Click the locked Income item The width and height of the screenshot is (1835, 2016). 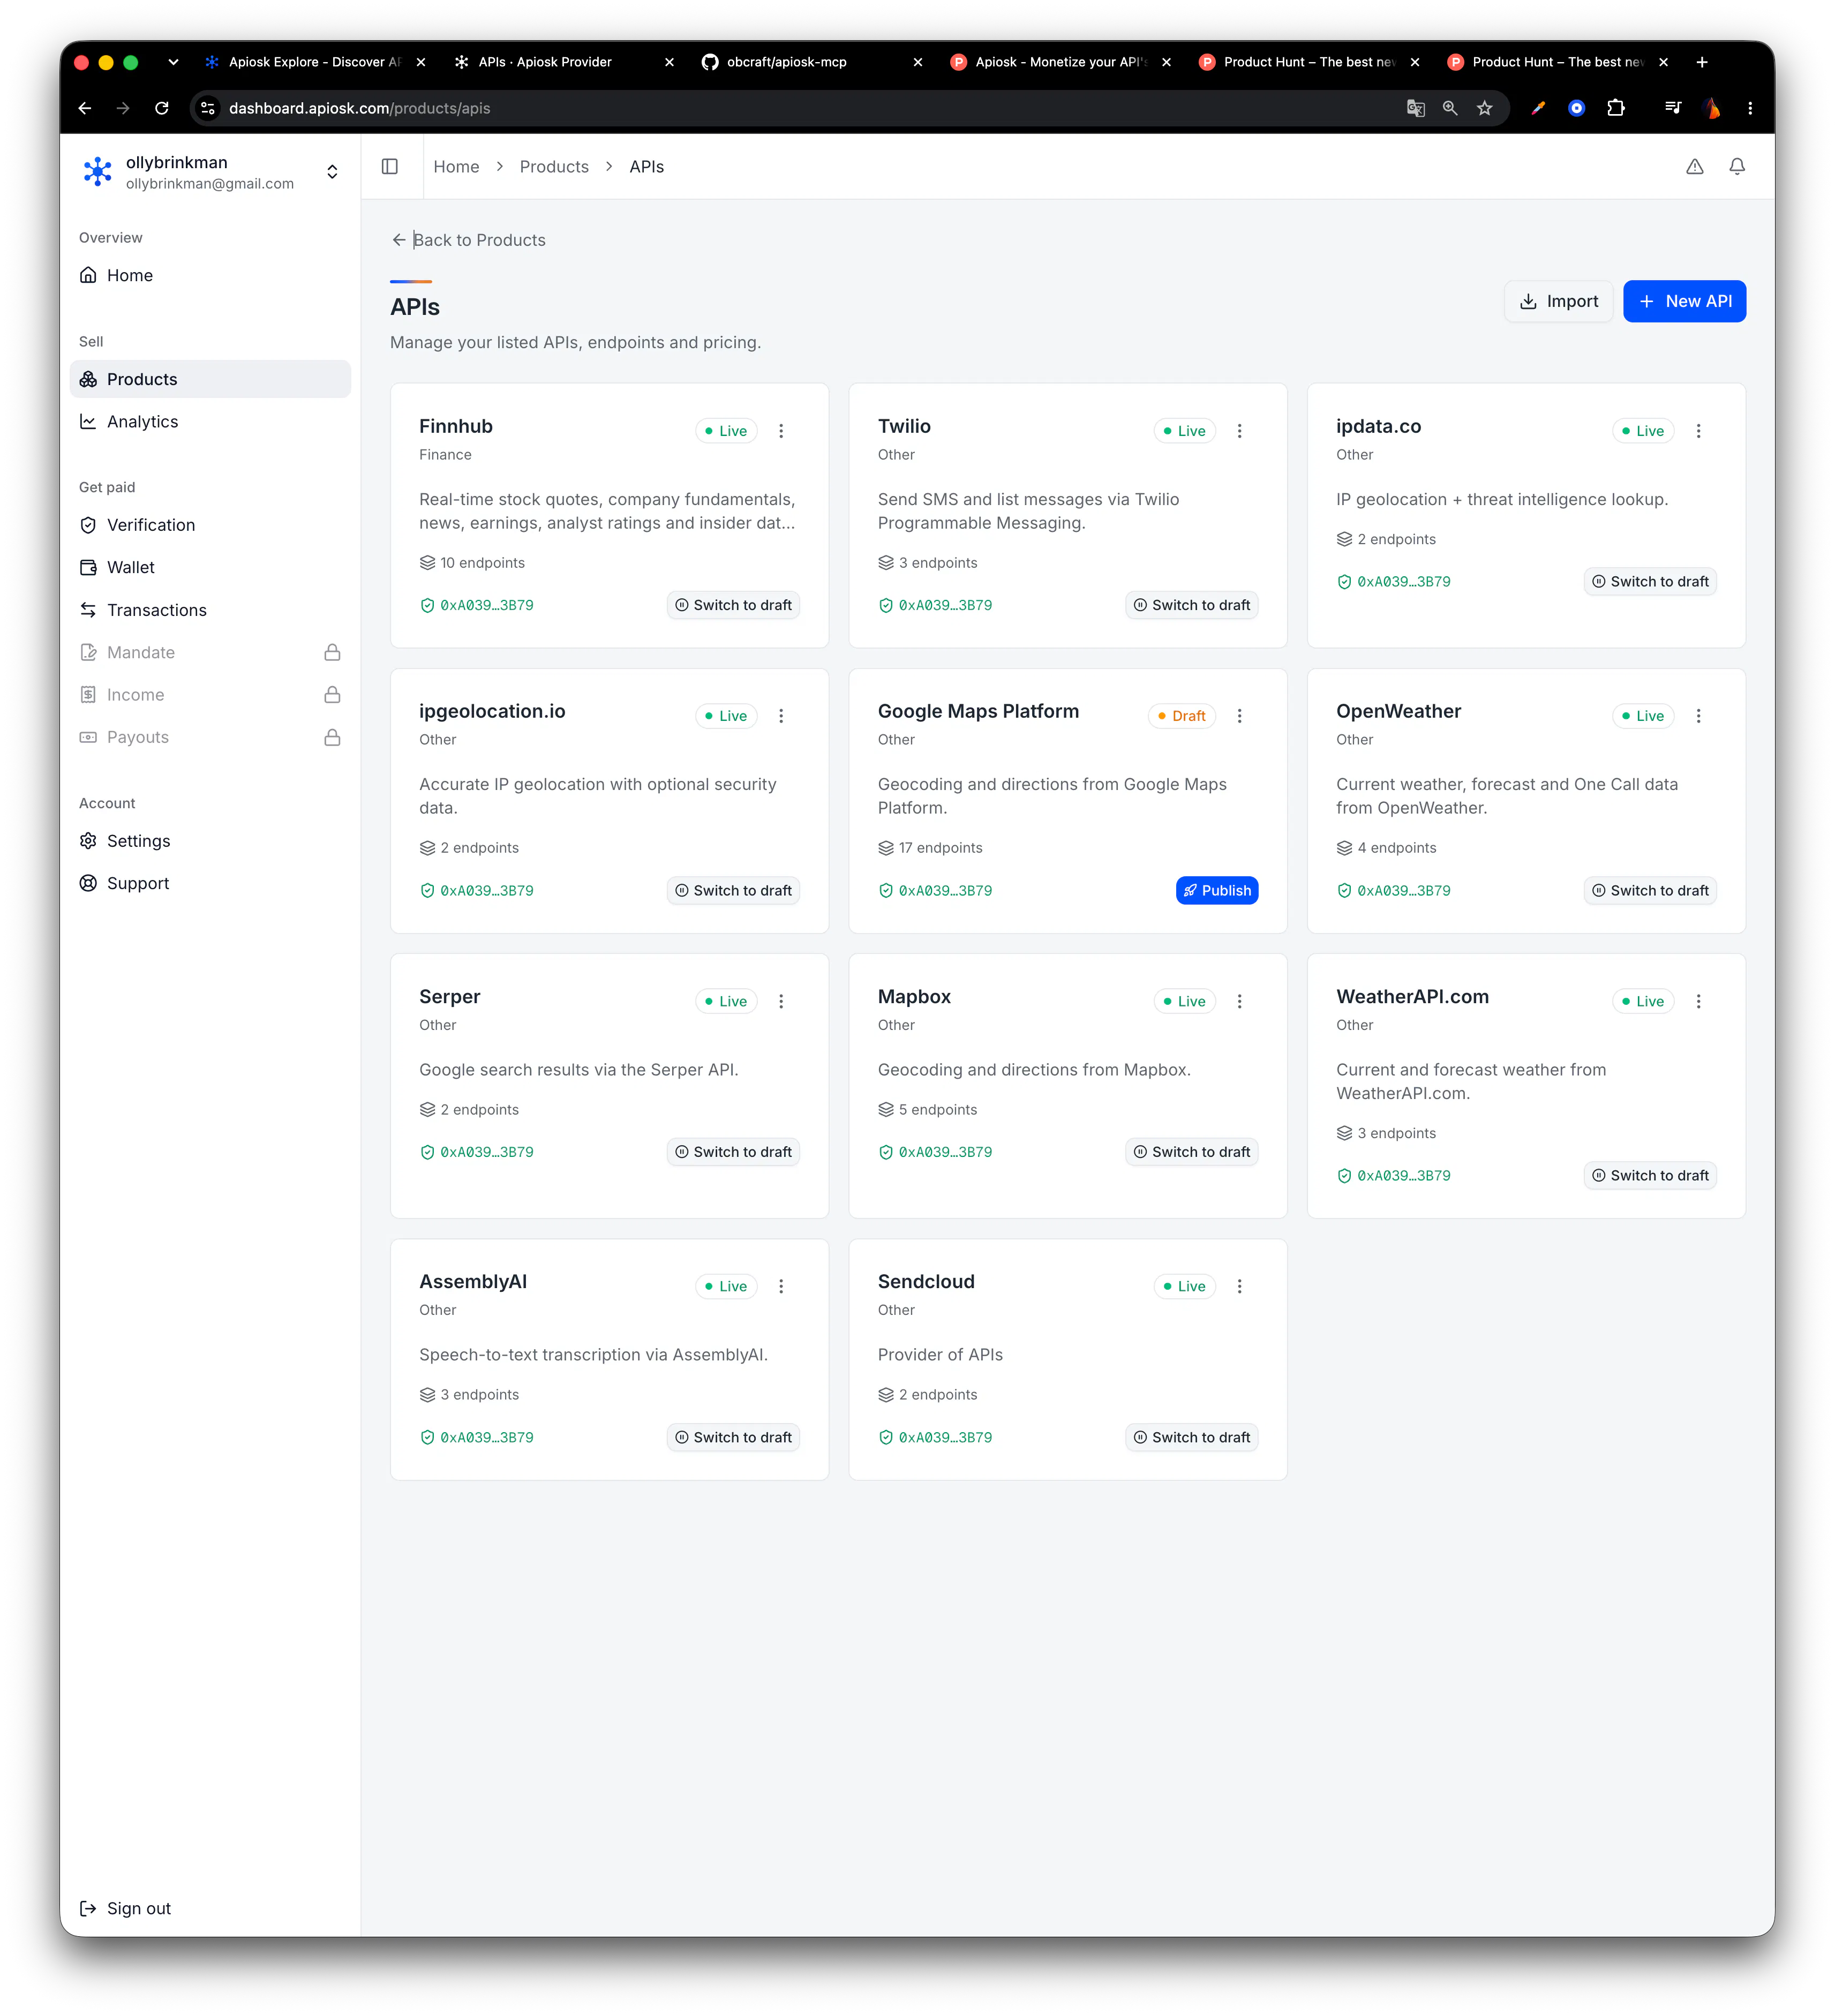(210, 694)
